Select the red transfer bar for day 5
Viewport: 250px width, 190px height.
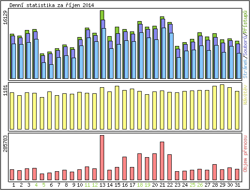click(42, 177)
